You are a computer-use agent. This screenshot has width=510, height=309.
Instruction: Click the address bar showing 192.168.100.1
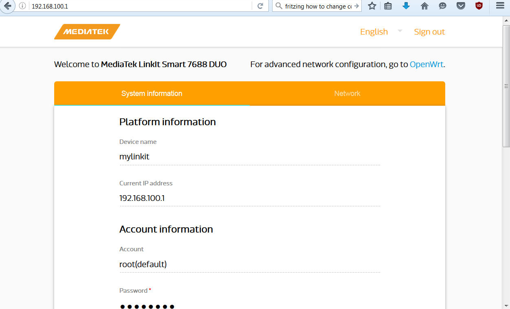point(138,6)
